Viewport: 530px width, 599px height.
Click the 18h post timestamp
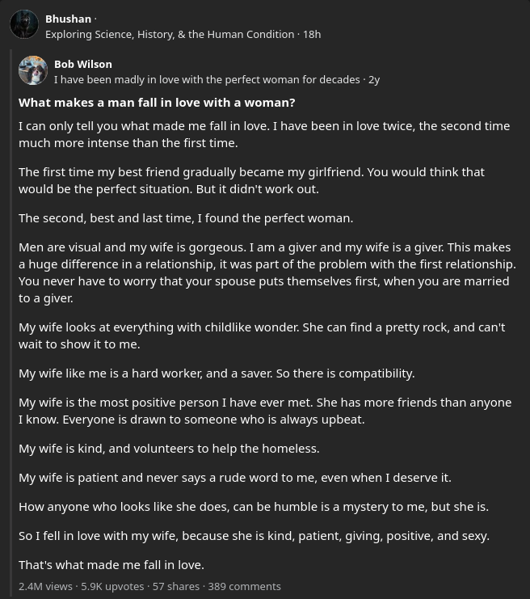click(312, 35)
